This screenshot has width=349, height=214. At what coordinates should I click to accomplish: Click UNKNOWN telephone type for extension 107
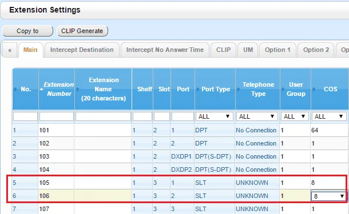coord(257,209)
